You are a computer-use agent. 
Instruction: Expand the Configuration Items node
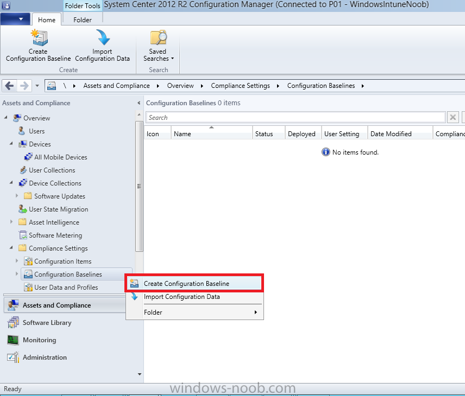point(17,261)
